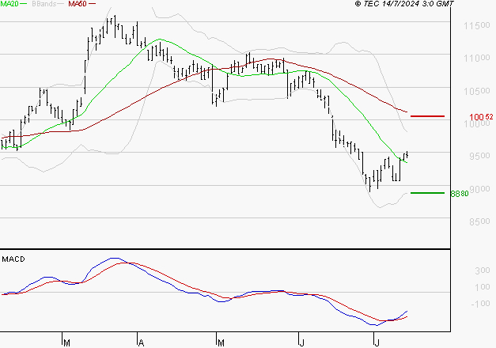
Task: Select the red 10052 resistance value
Action: (x=481, y=117)
